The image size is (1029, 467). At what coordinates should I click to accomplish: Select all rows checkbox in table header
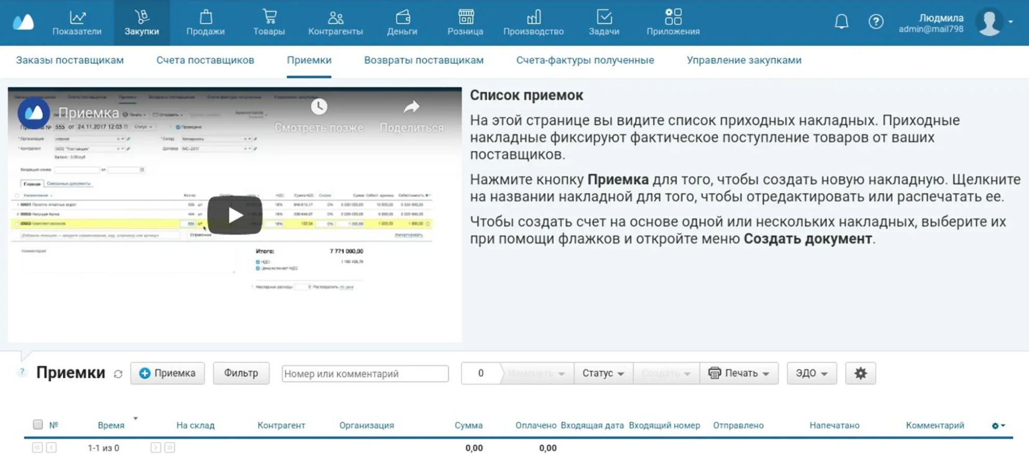[x=38, y=424]
